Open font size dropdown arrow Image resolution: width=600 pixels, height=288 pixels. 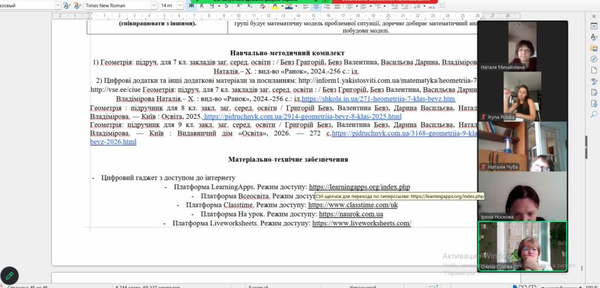(x=180, y=6)
